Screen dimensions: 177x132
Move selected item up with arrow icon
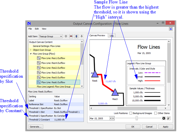(76, 36)
